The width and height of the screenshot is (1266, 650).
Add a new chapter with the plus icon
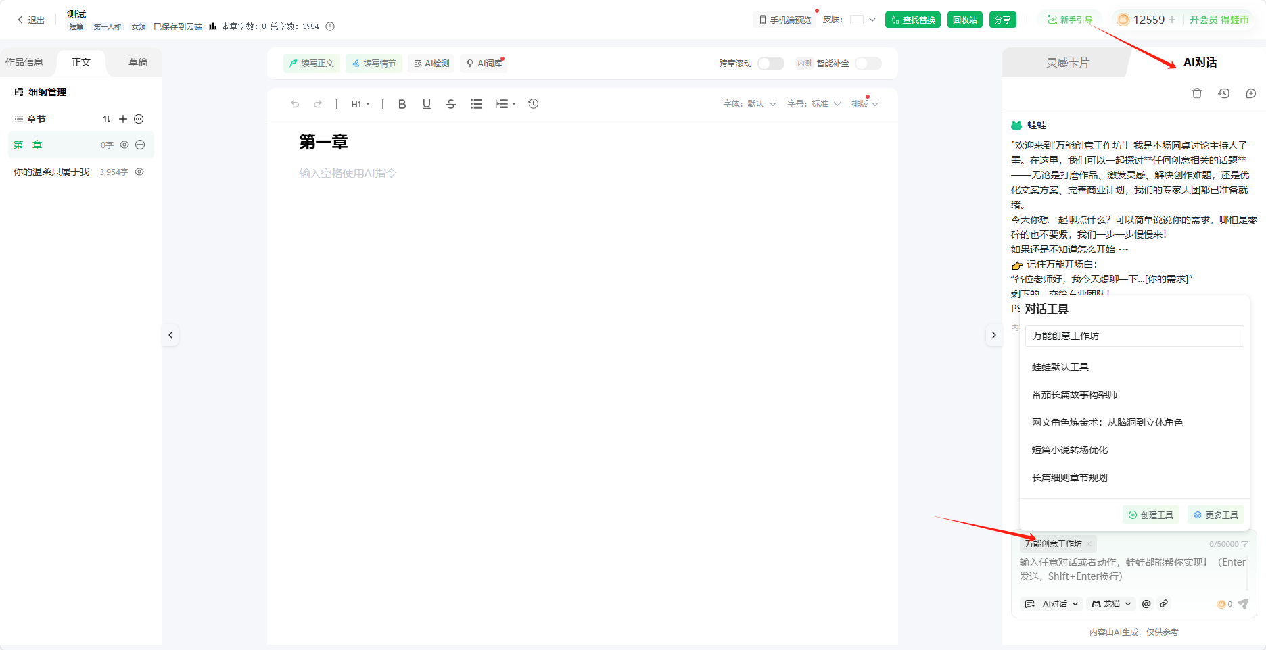tap(123, 119)
